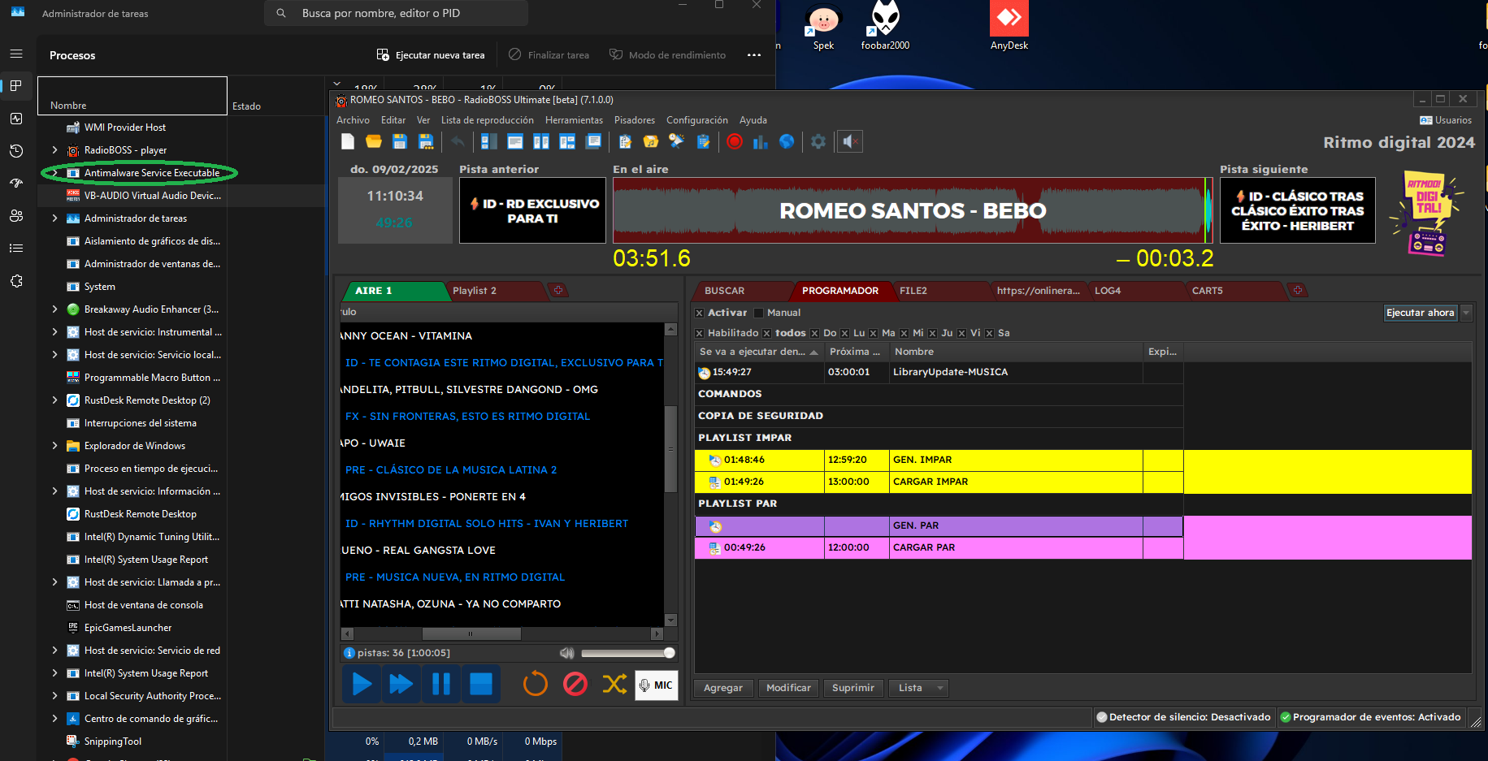Toggle the todos days checkbox

coord(766,333)
